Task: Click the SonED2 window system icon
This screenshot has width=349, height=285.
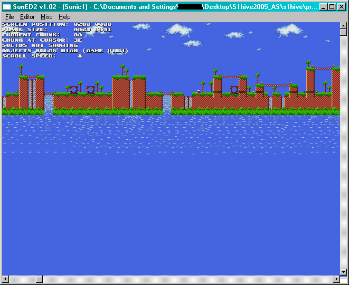Action: coord(7,7)
